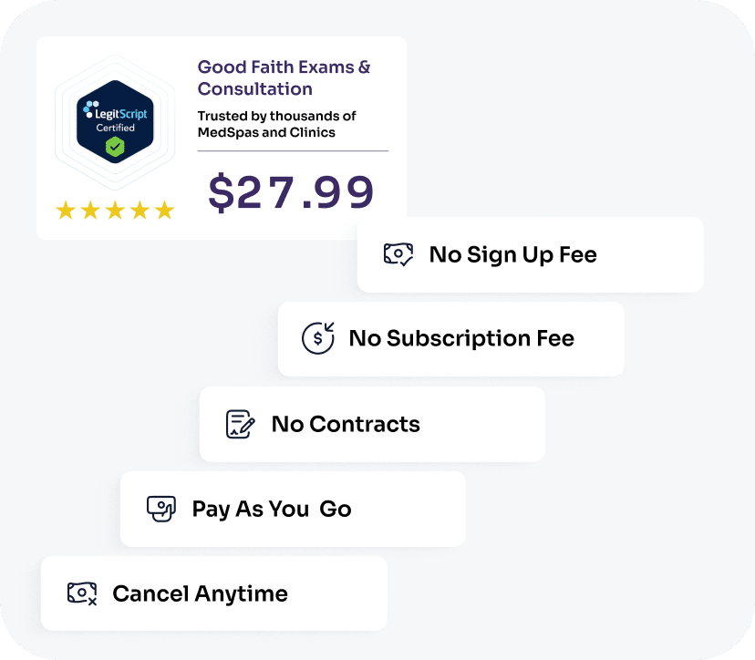Open the Good Faith Exams & Consultation heading
The image size is (755, 660).
[x=284, y=77]
